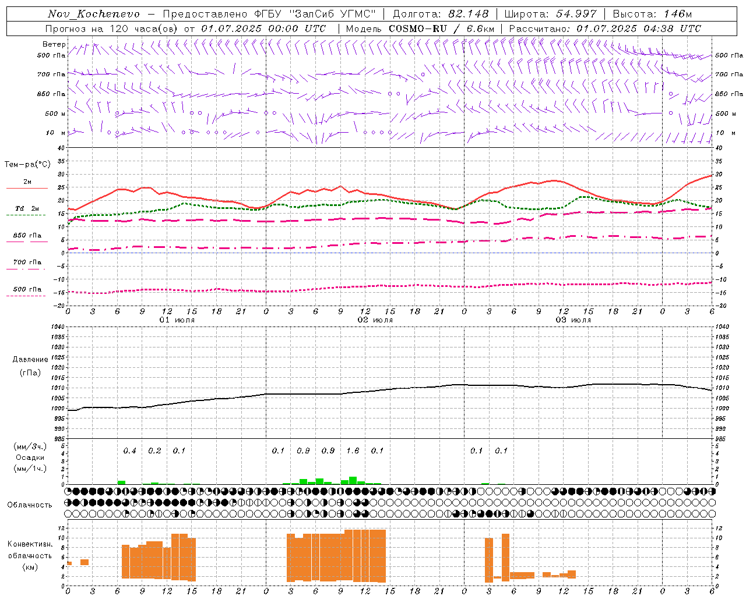This screenshot has height=596, width=746.
Task: Click the "2м" temperature legend label
Action: [27, 182]
